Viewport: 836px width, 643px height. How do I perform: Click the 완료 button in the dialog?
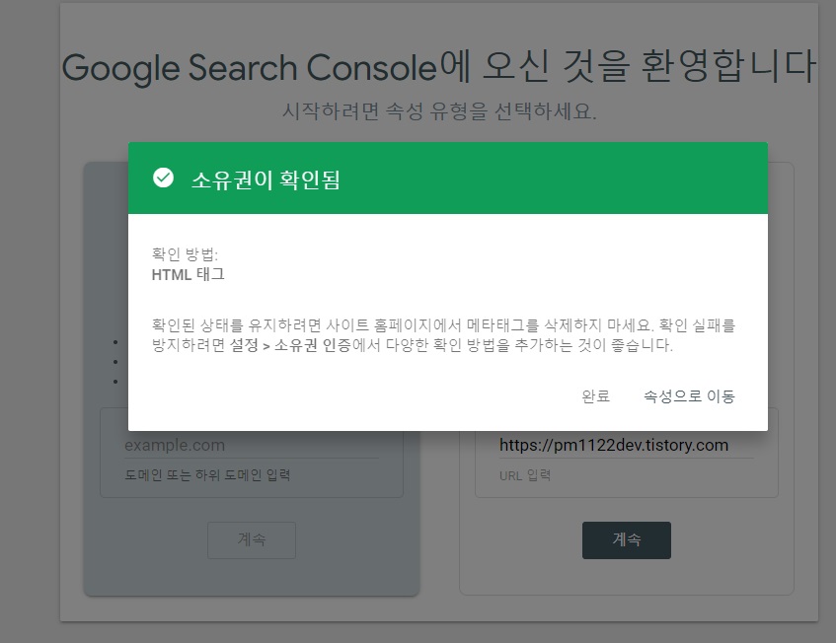[x=595, y=396]
